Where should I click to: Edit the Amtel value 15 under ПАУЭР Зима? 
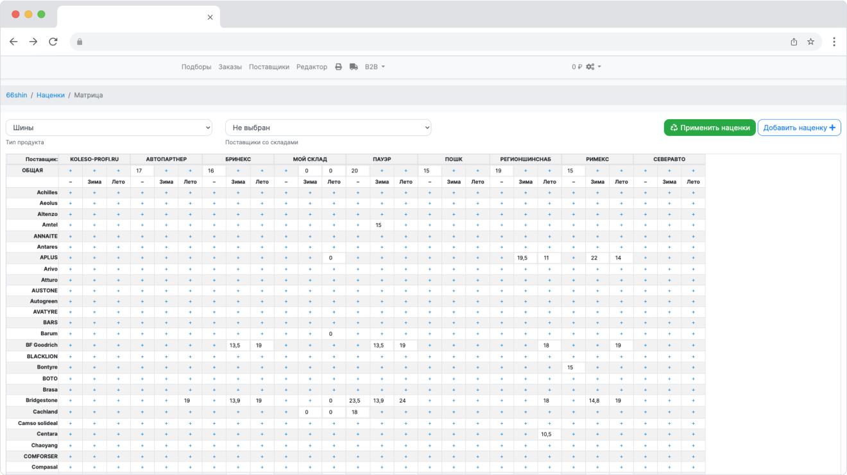(382, 225)
